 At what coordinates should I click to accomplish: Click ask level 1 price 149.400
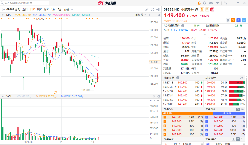pyautogui.click(x=219, y=117)
